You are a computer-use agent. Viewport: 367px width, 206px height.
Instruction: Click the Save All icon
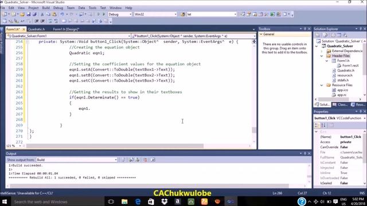tap(34, 14)
